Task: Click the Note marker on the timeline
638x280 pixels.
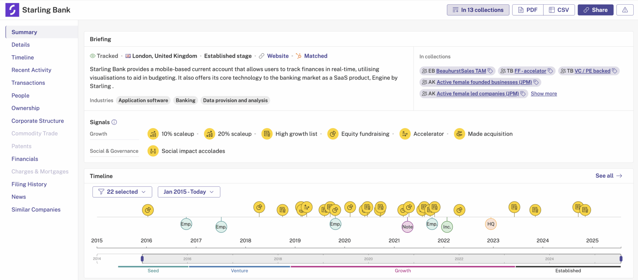Action: tap(407, 227)
